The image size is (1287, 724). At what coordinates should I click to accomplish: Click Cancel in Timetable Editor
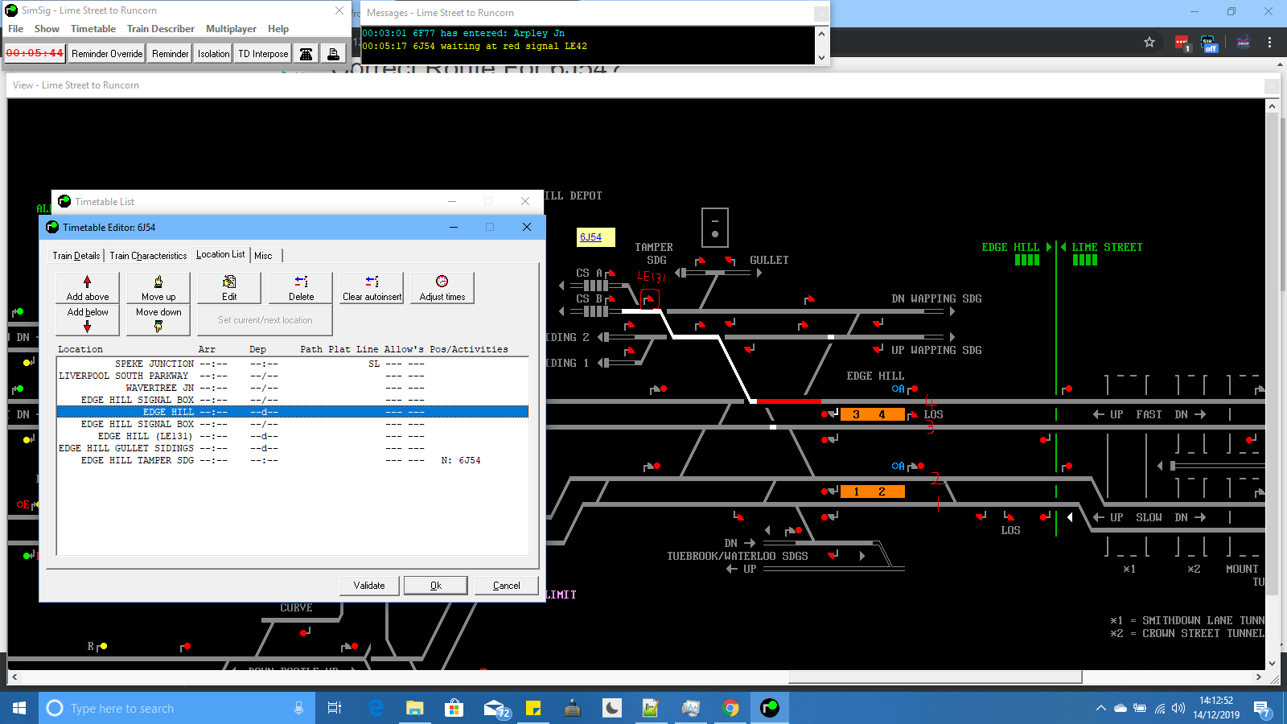[506, 586]
